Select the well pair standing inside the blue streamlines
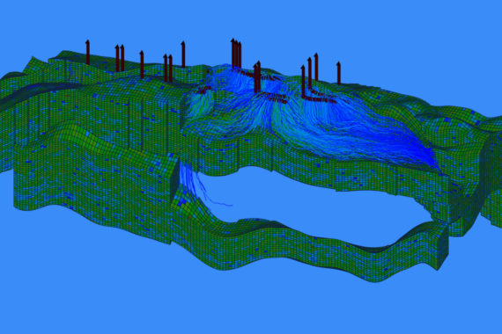This screenshot has width=502, height=334. (257, 76)
